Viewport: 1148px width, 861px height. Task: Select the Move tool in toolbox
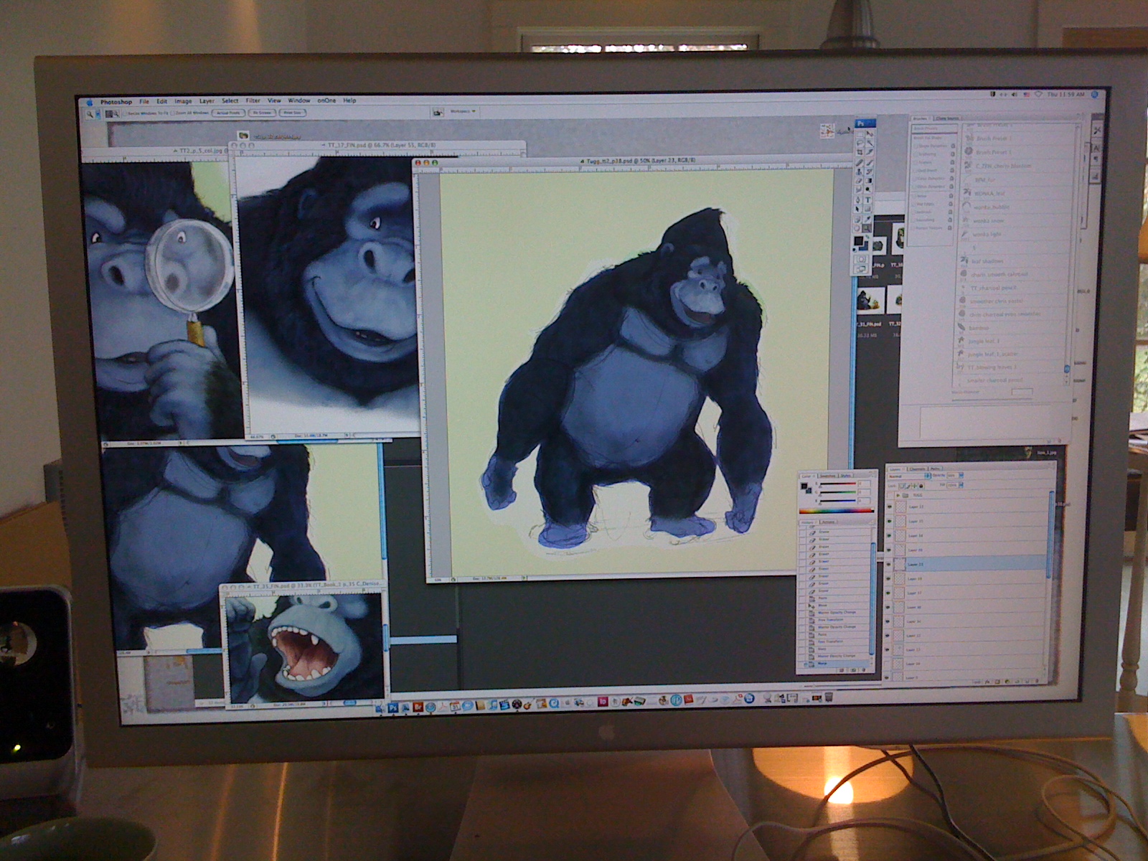coord(869,134)
